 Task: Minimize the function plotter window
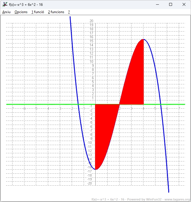(157, 4)
